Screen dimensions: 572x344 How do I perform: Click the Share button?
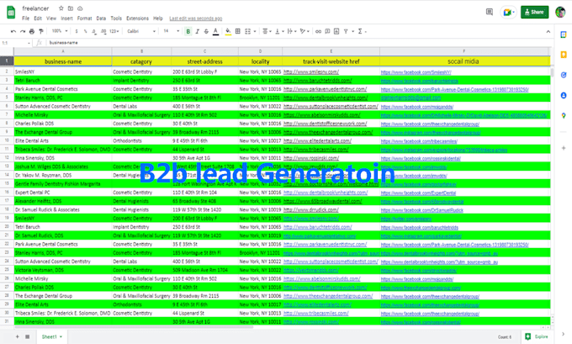tap(534, 12)
